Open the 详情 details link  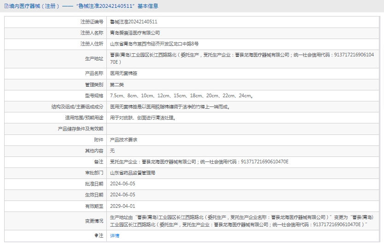click(115, 235)
